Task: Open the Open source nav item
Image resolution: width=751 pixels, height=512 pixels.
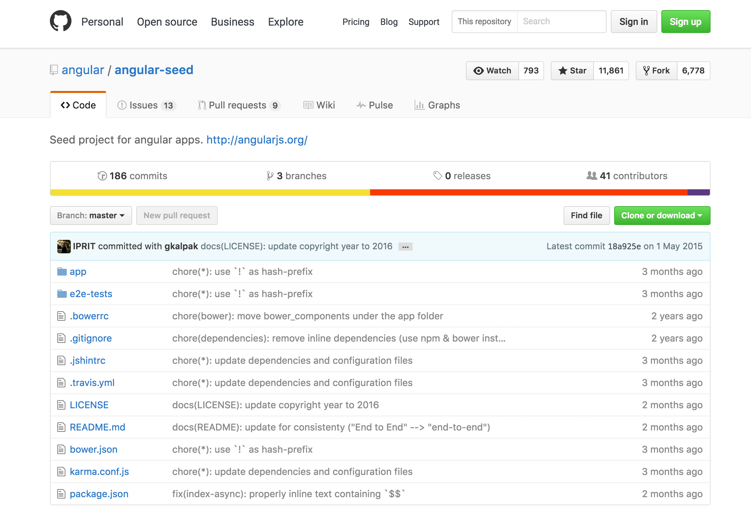Action: [167, 22]
